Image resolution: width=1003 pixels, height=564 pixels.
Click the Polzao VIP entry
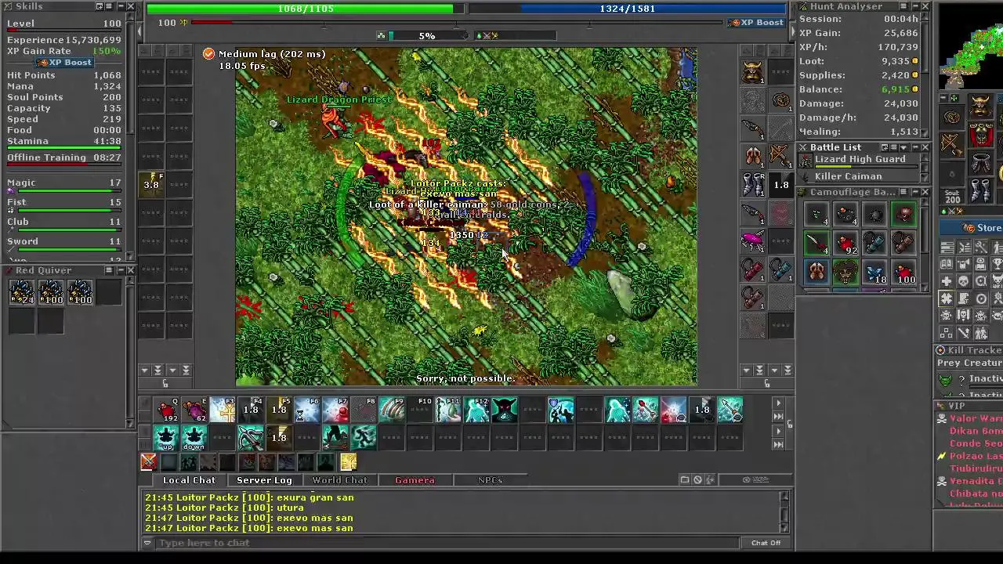975,456
